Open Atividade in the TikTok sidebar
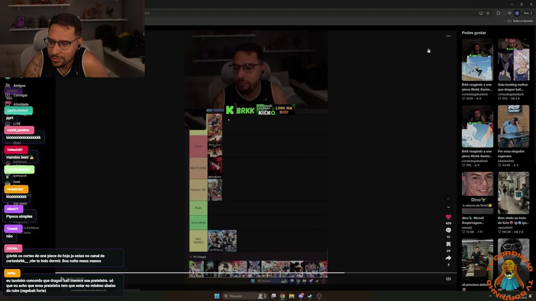 [x=17, y=104]
